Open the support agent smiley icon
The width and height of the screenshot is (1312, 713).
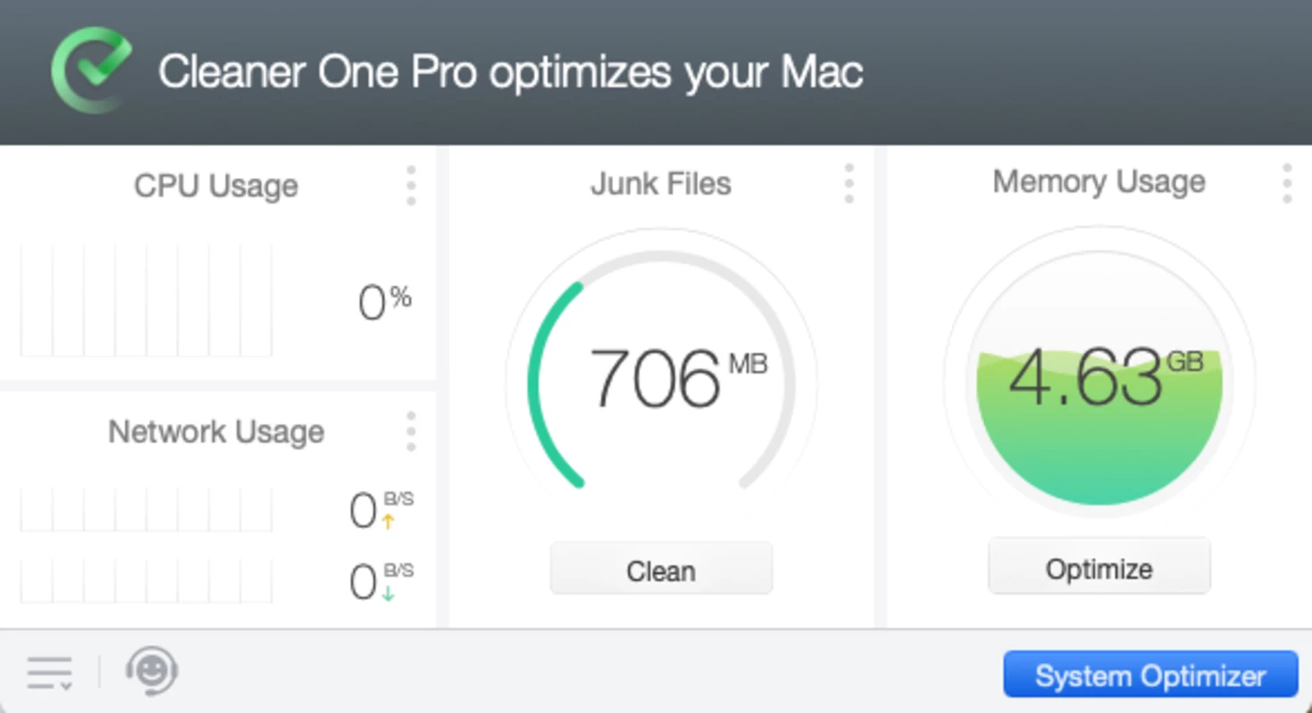[x=152, y=671]
